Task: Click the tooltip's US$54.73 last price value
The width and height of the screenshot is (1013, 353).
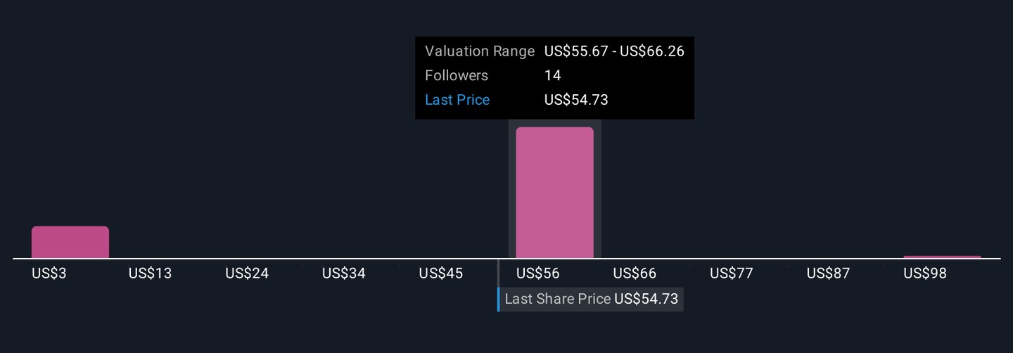Action: tap(576, 100)
